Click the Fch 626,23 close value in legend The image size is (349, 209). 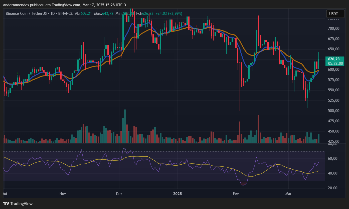point(145,13)
